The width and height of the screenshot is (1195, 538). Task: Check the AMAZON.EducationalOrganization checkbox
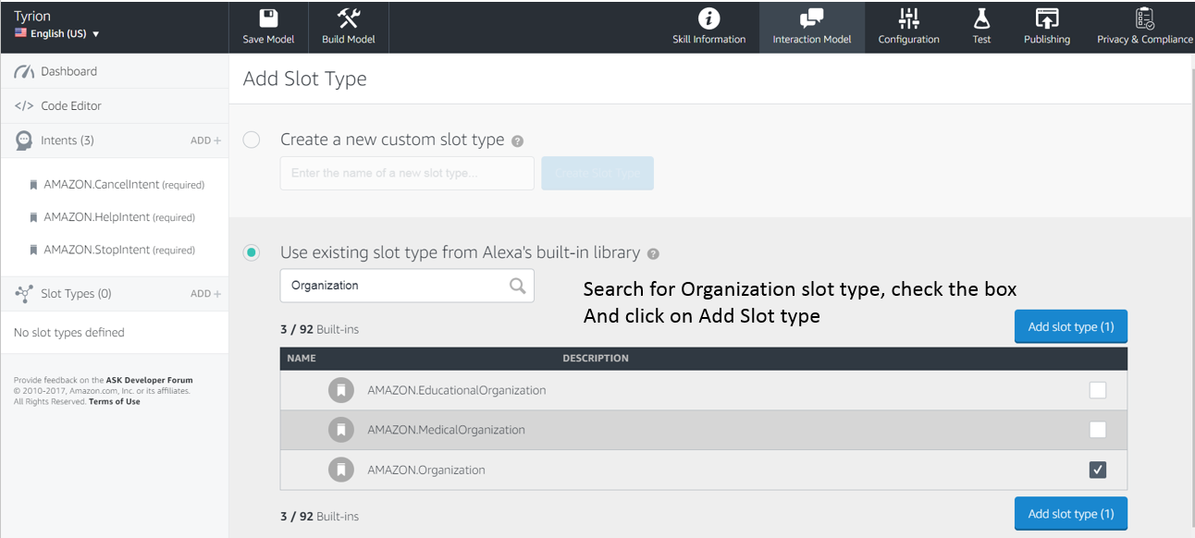(1098, 390)
